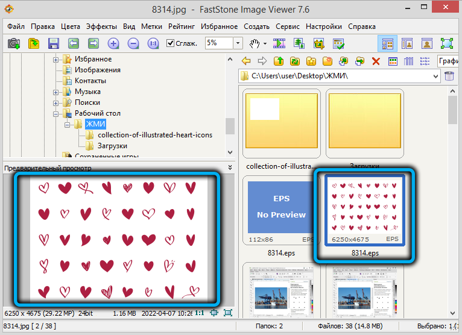This screenshot has height=335, width=462.
Task: Click the Zoom Out magnifier icon
Action: [x=133, y=43]
